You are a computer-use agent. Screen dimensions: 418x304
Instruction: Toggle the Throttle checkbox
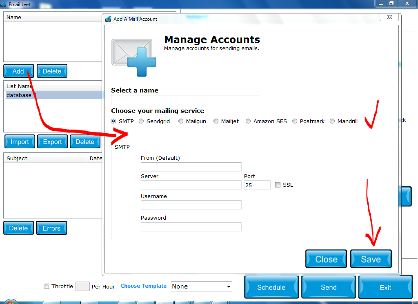[47, 286]
